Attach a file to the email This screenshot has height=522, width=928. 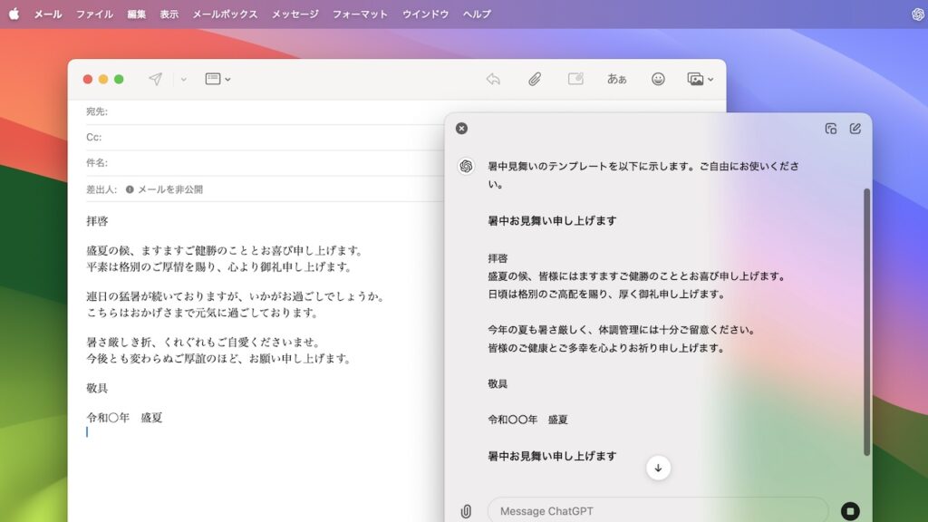tap(534, 79)
